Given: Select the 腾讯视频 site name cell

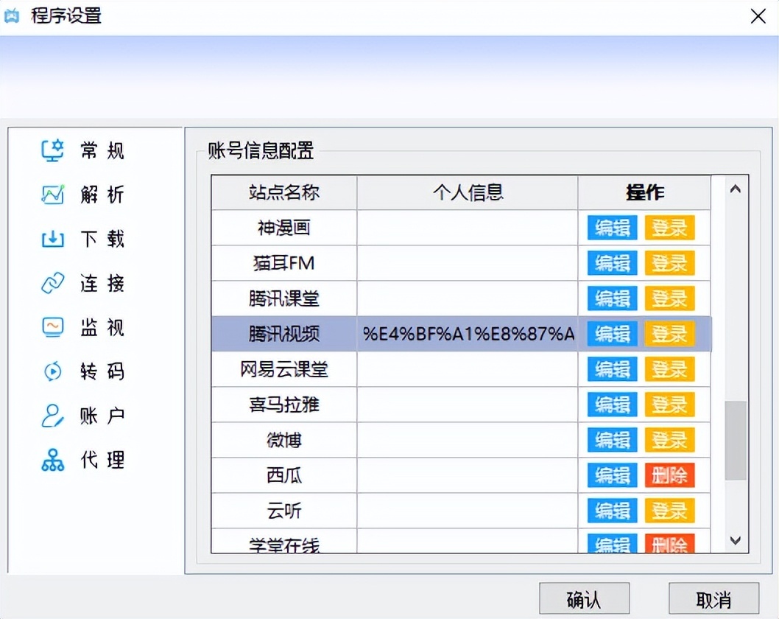Looking at the screenshot, I should point(284,334).
